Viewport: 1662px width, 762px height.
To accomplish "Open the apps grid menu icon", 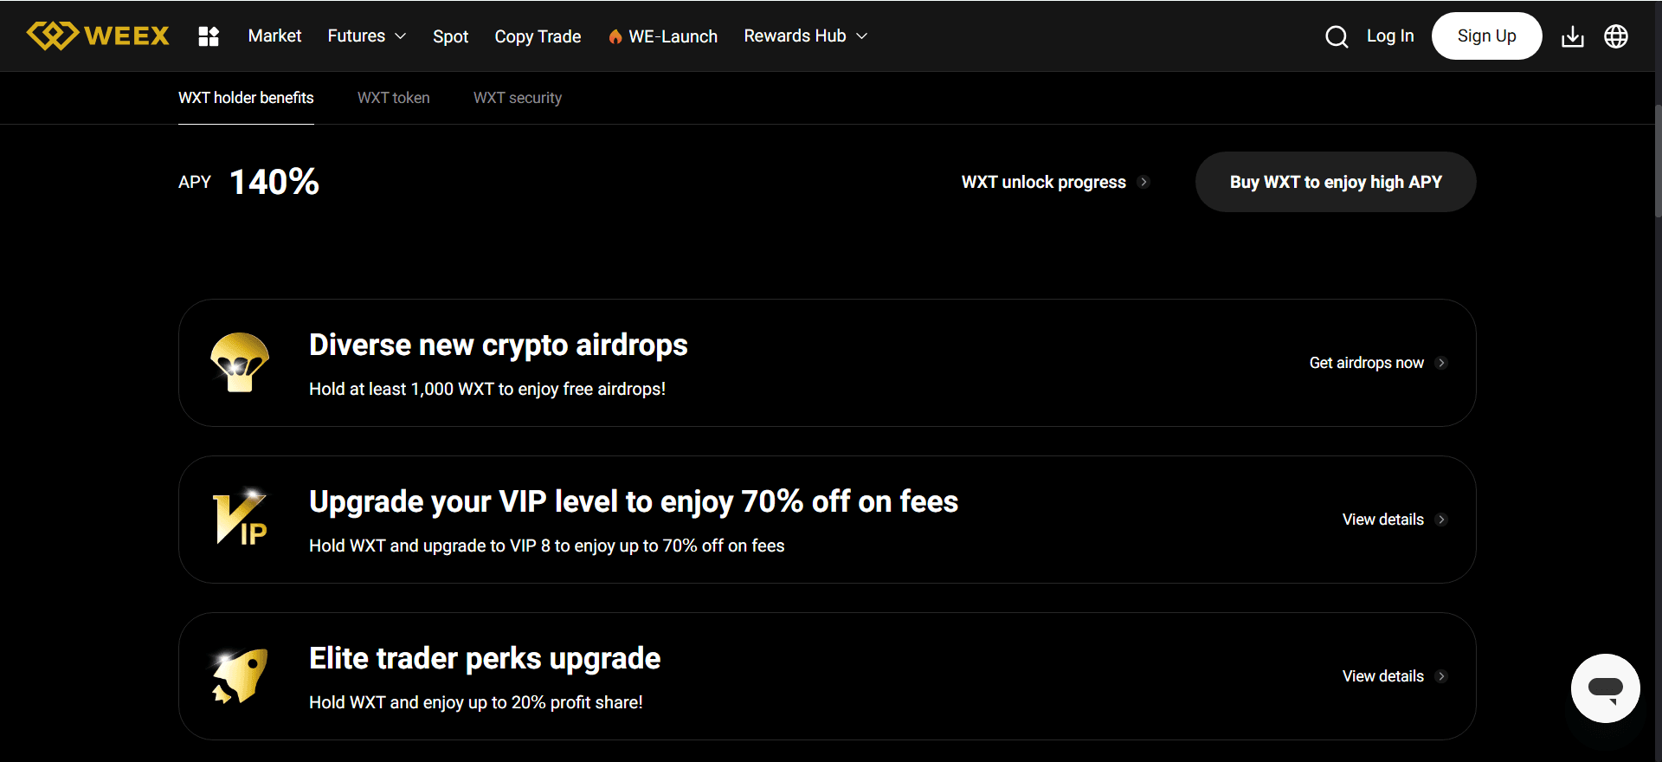I will coord(209,36).
